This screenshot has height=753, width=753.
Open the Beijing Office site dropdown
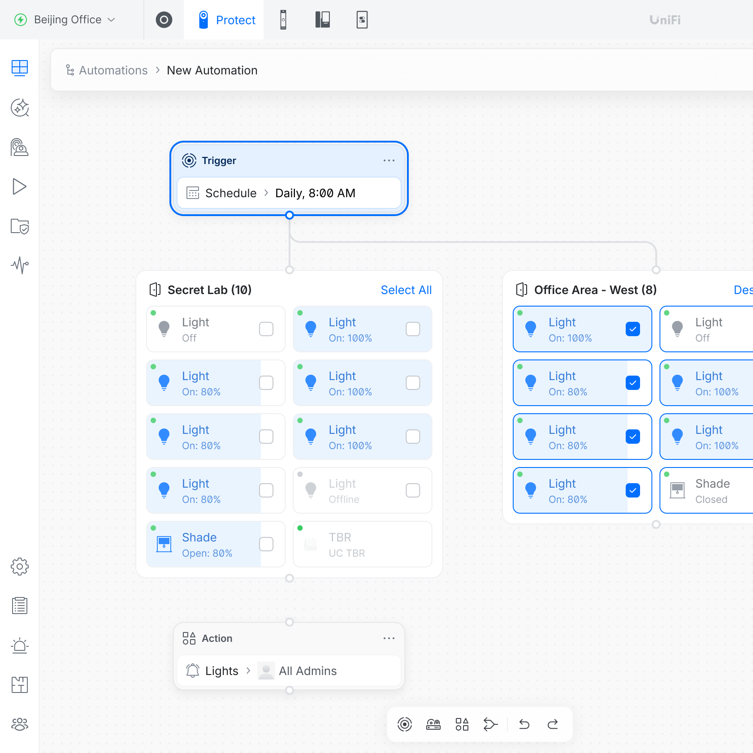click(65, 20)
